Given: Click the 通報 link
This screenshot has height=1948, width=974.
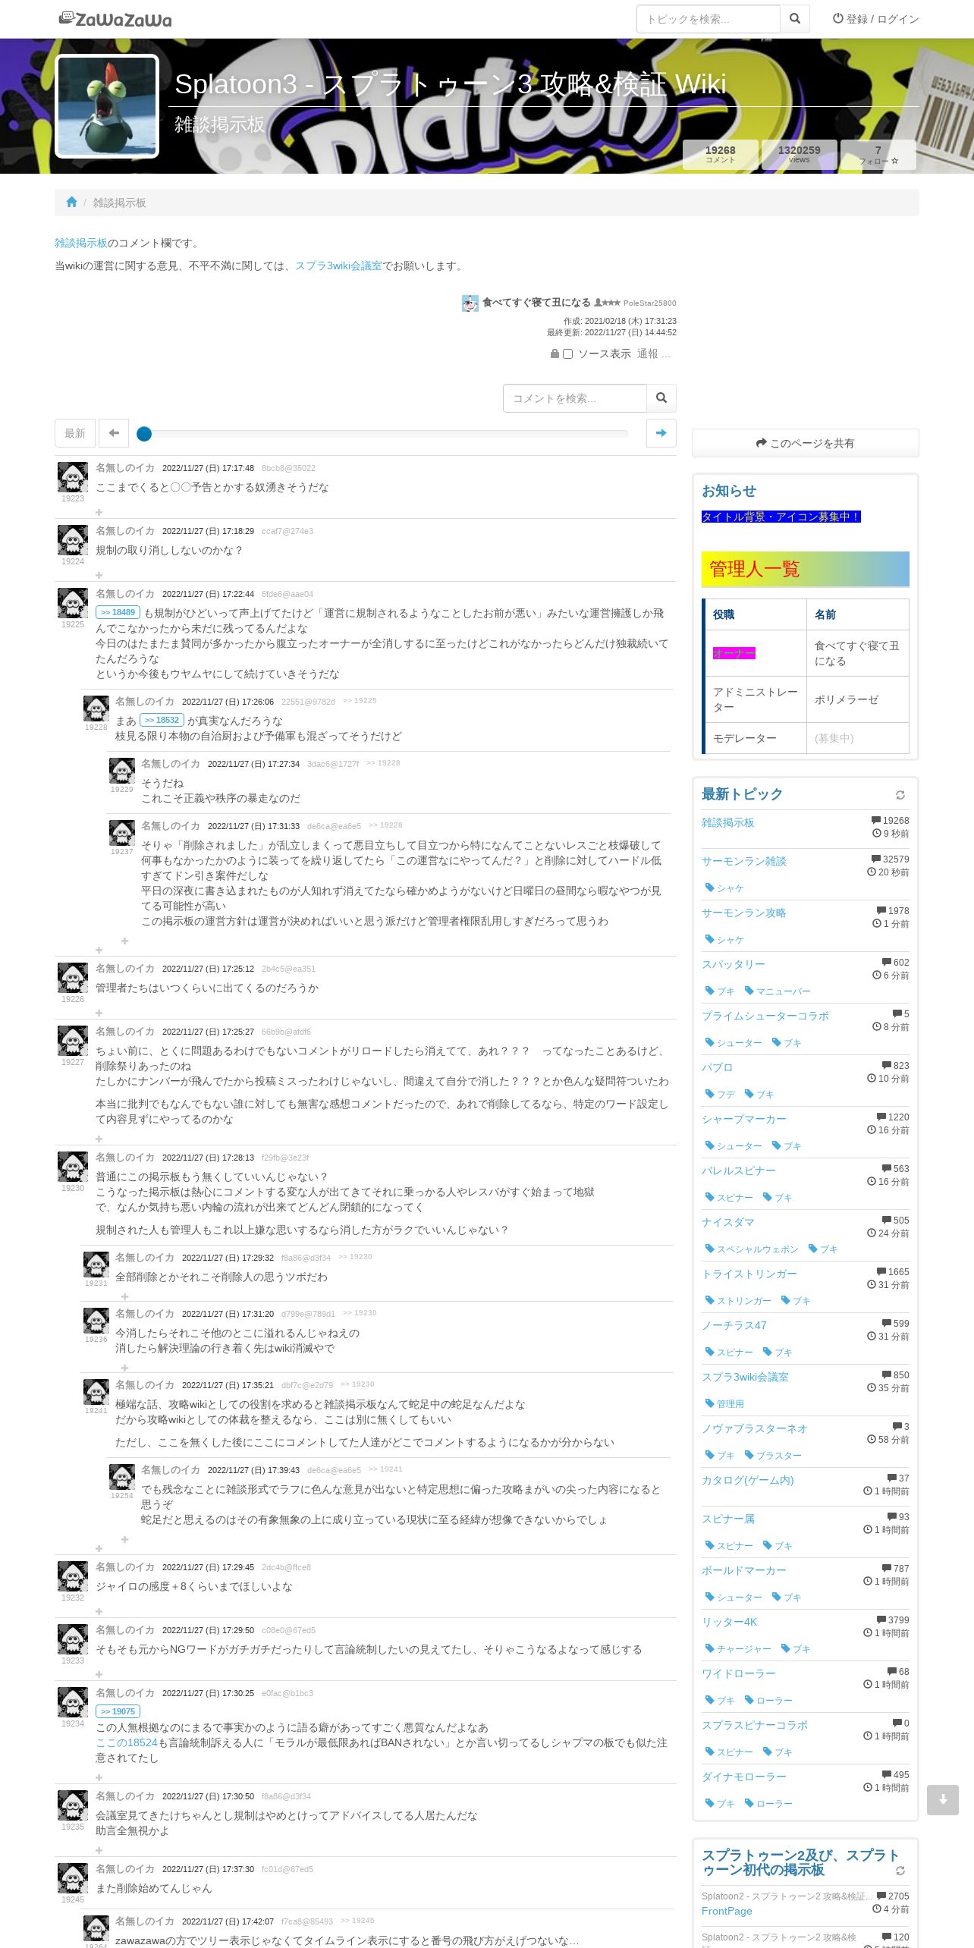Looking at the screenshot, I should click(x=648, y=353).
